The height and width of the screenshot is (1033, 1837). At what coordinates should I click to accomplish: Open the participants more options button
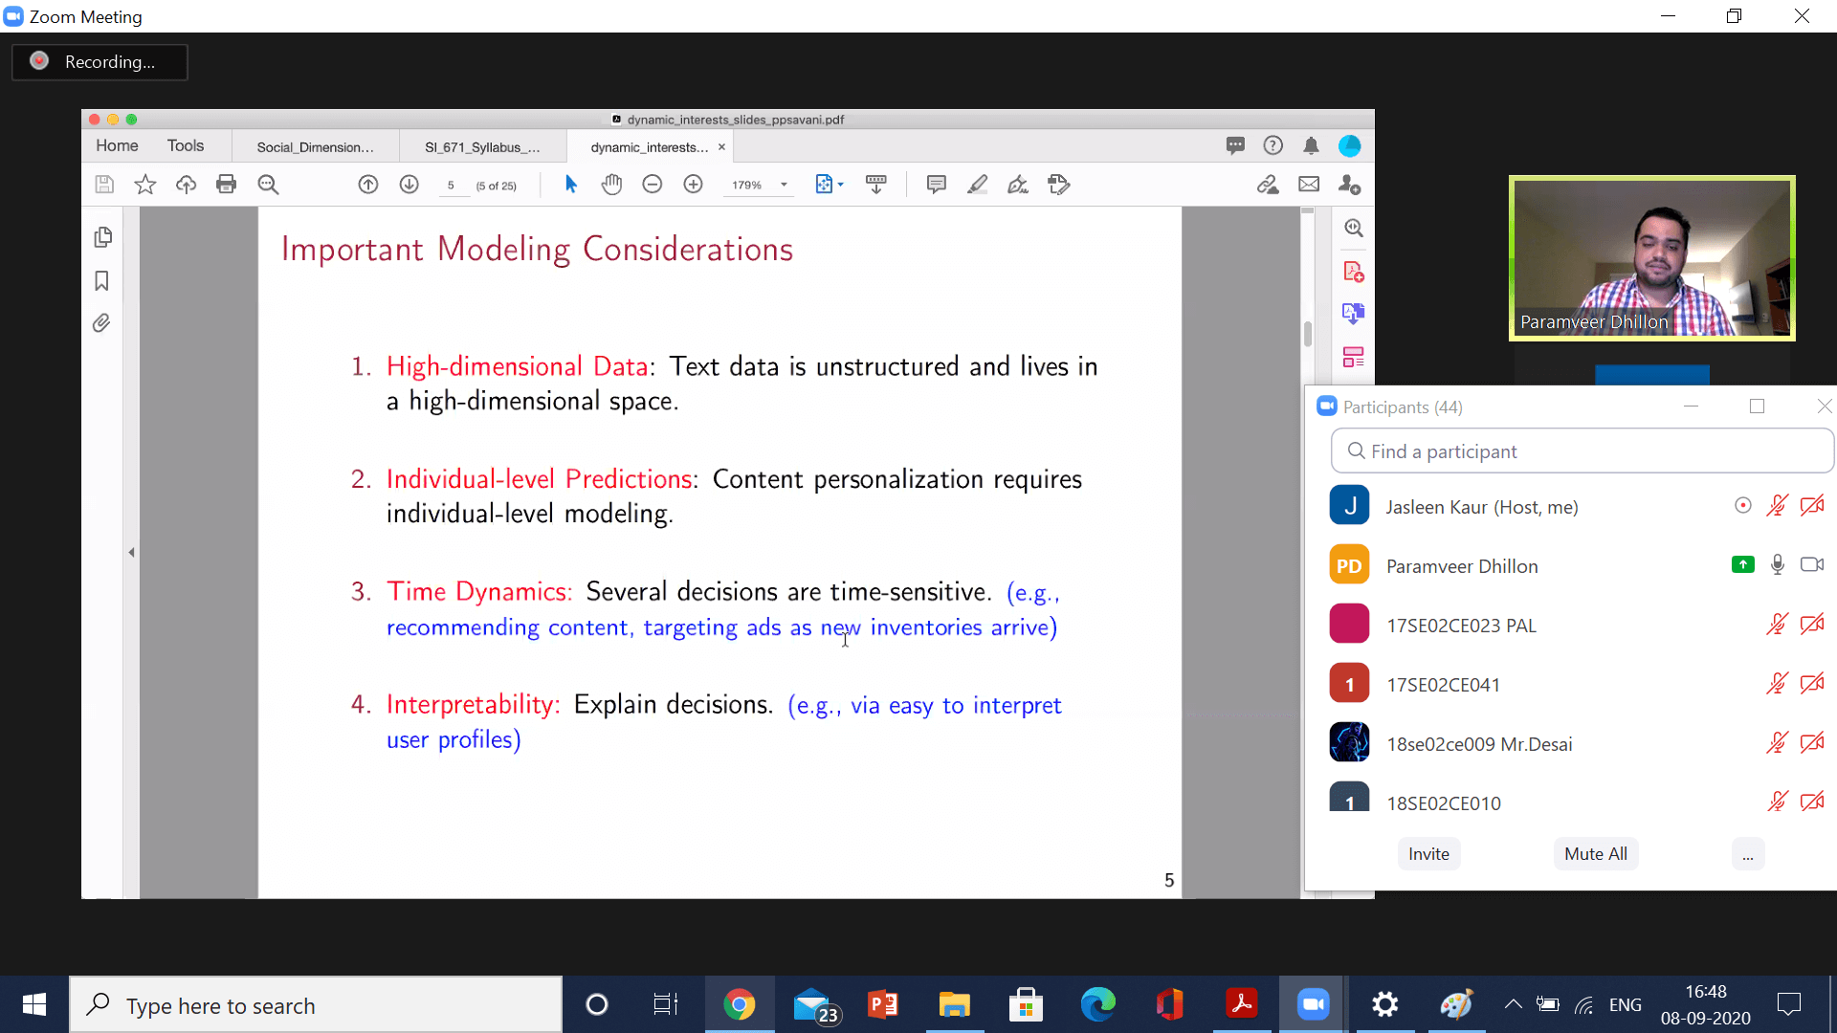click(1748, 853)
